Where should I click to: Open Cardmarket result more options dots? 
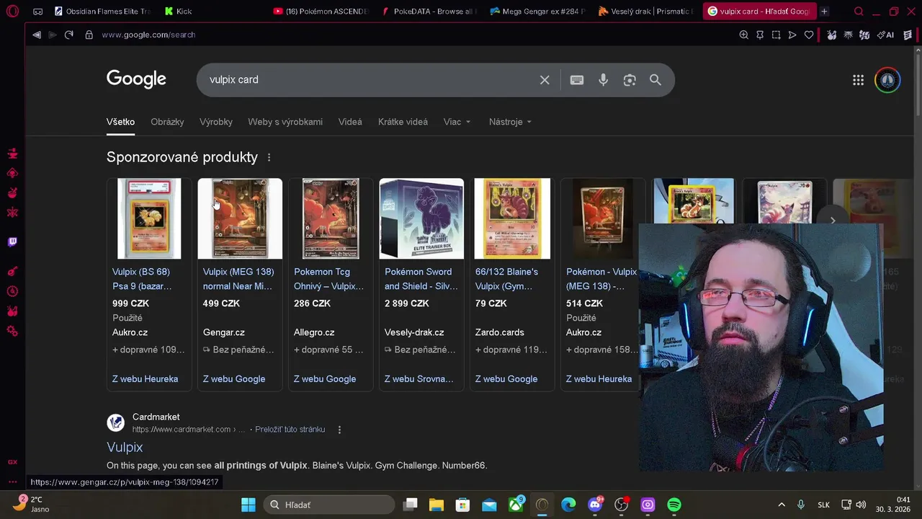coord(339,430)
